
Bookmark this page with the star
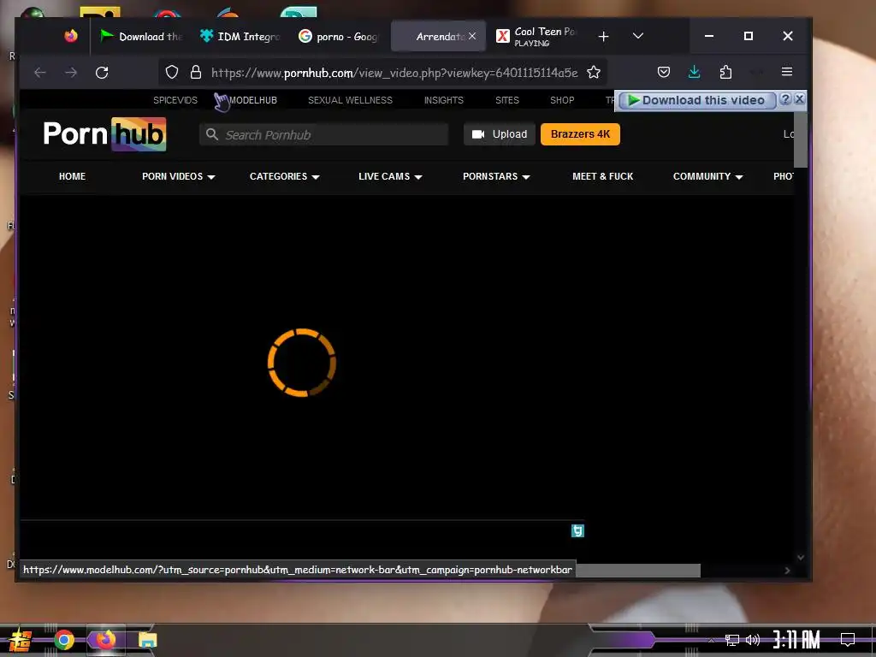click(x=594, y=72)
